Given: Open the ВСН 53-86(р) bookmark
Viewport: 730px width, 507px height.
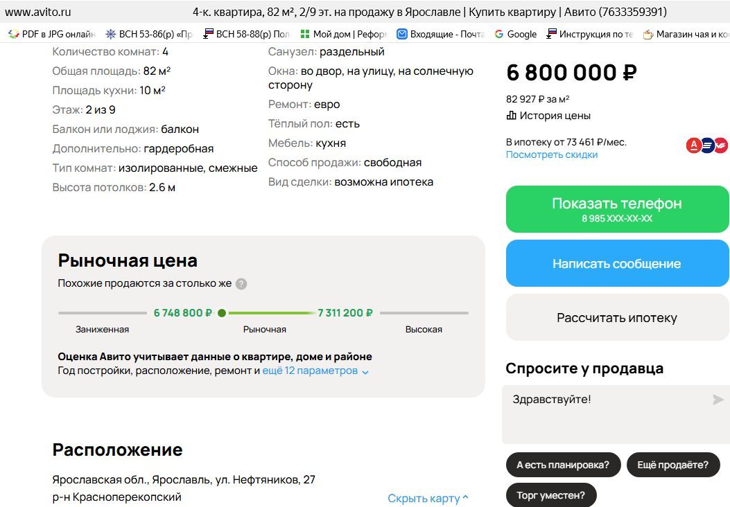Looking at the screenshot, I should (149, 34).
